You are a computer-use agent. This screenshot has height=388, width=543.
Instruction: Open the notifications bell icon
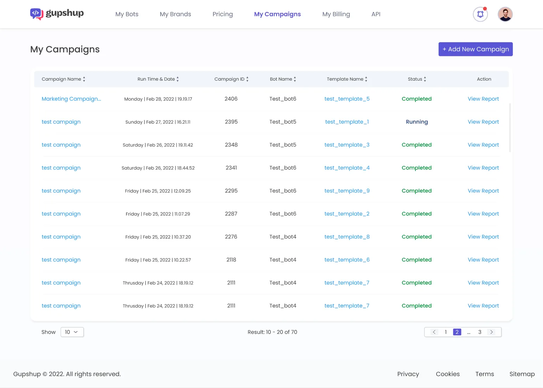(x=480, y=14)
